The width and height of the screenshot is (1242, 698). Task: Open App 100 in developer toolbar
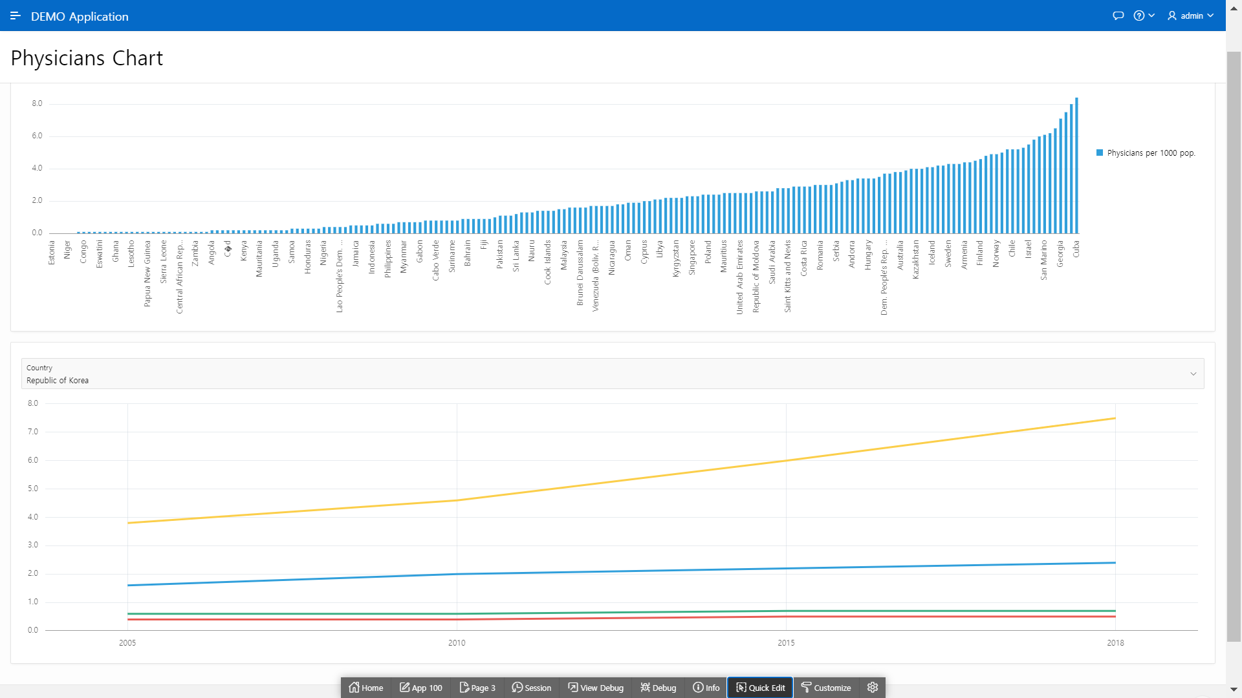421,688
